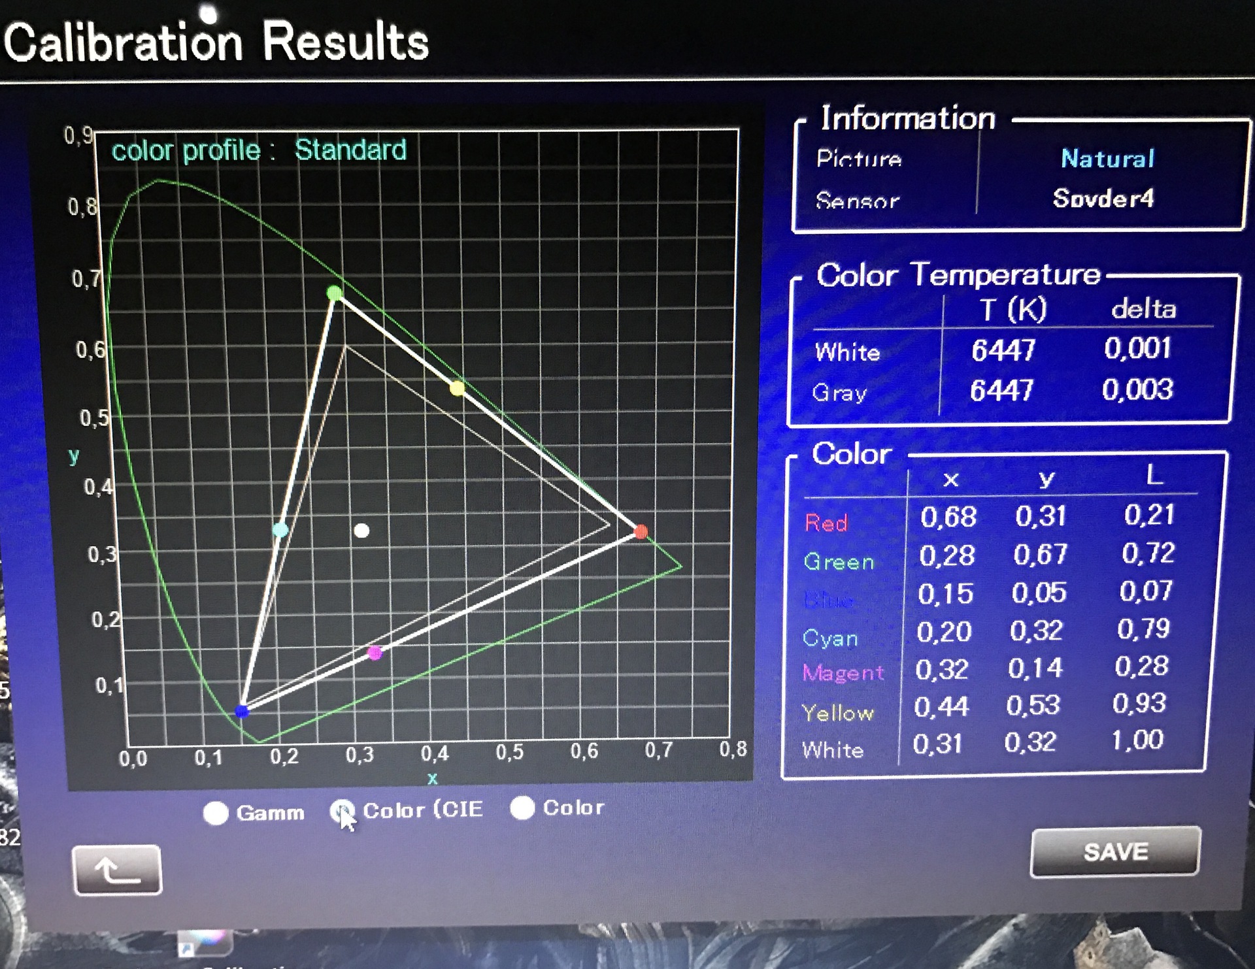
Task: Click the desktop shortcut icon below the window
Action: [205, 942]
